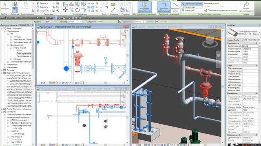
Task: Activate the Rotate tool in the editing panel
Action: pyautogui.click(x=77, y=10)
